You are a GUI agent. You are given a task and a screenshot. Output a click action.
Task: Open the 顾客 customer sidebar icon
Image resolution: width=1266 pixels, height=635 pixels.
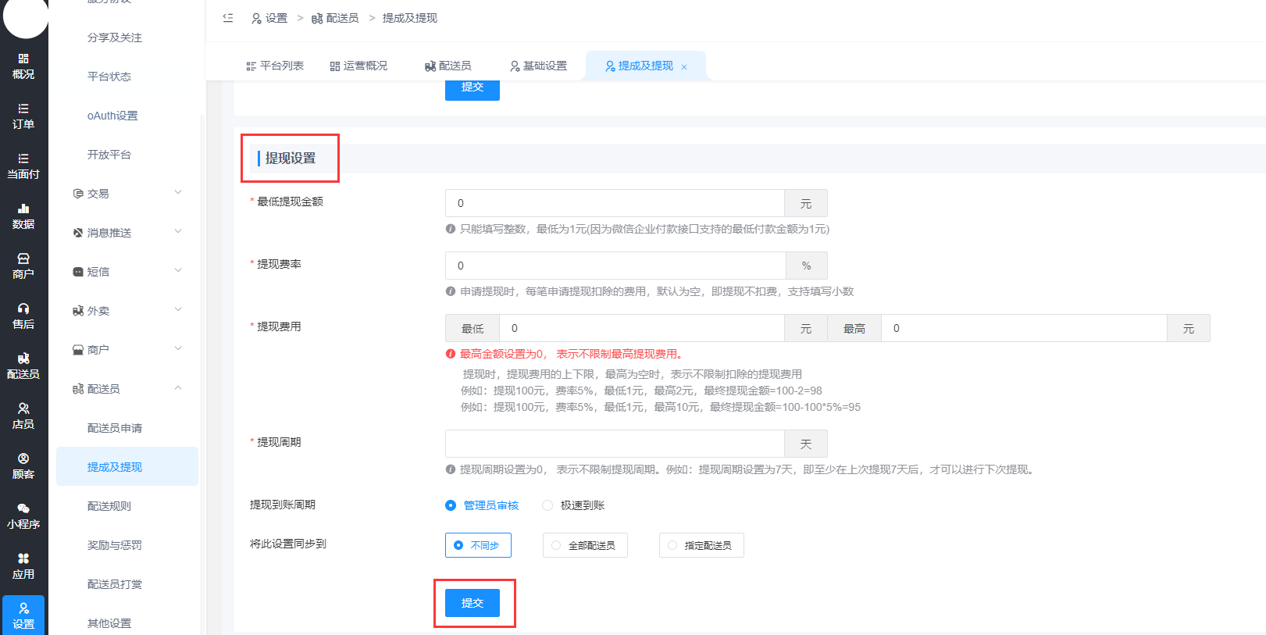[x=23, y=466]
